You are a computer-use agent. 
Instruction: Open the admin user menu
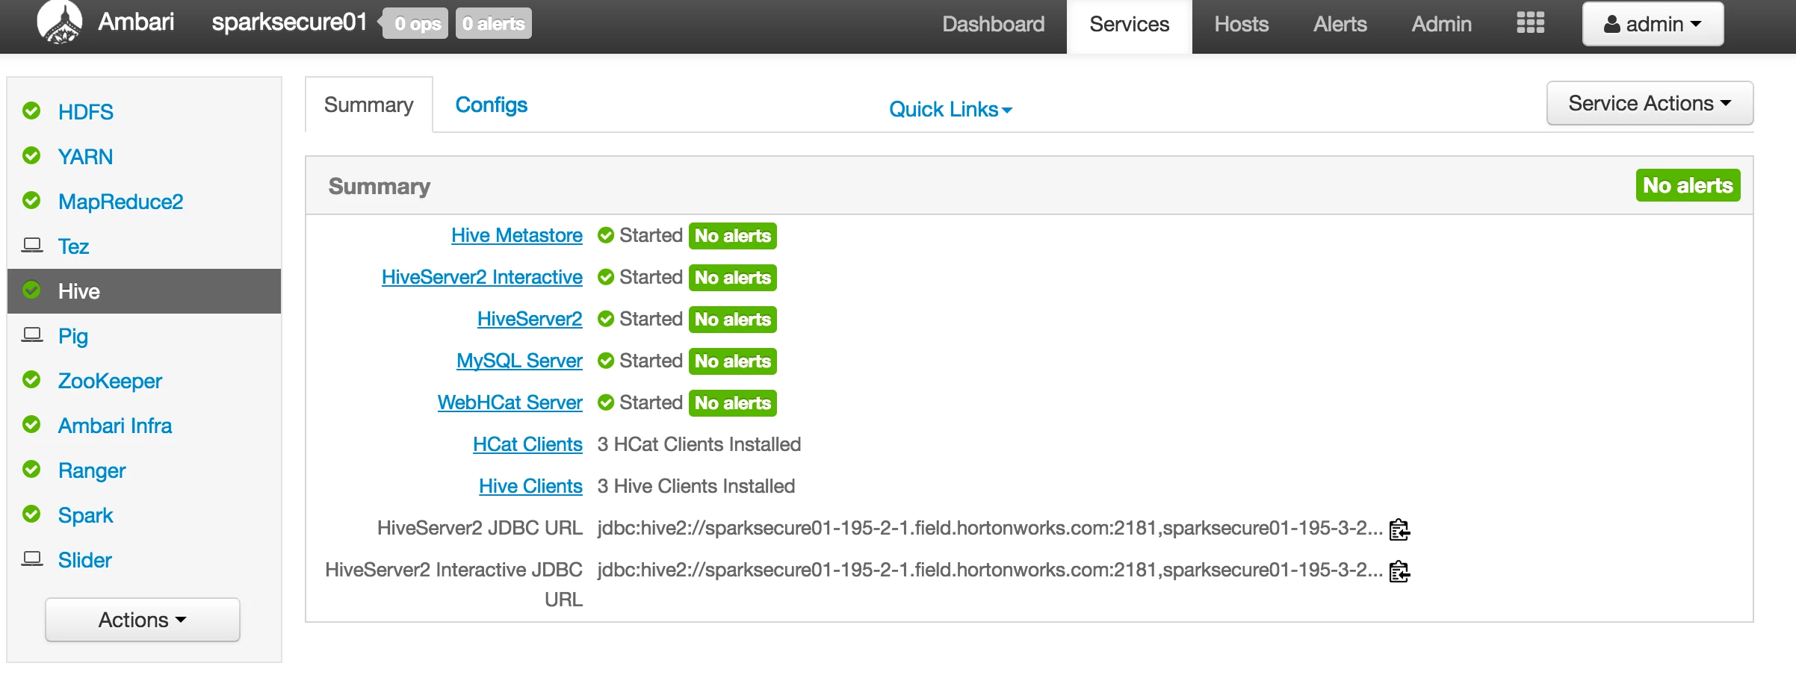pyautogui.click(x=1653, y=24)
